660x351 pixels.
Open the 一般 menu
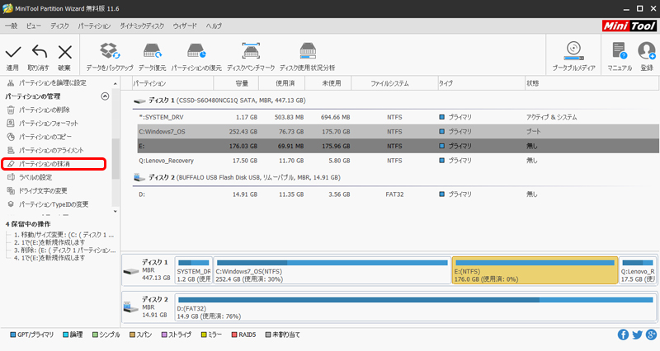pos(12,26)
